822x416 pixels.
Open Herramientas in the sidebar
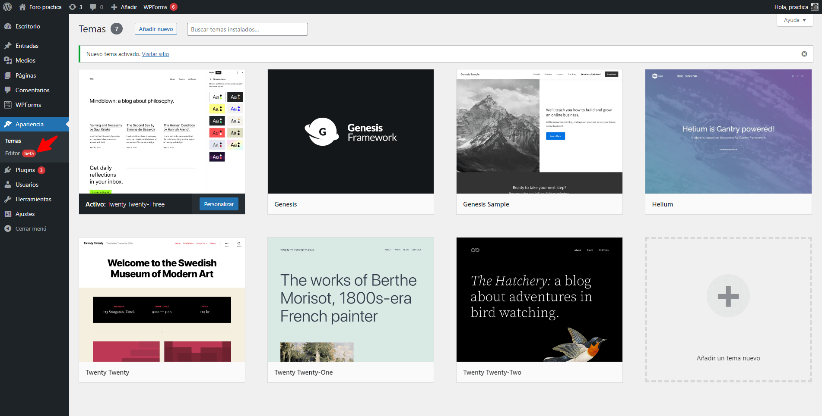(33, 199)
